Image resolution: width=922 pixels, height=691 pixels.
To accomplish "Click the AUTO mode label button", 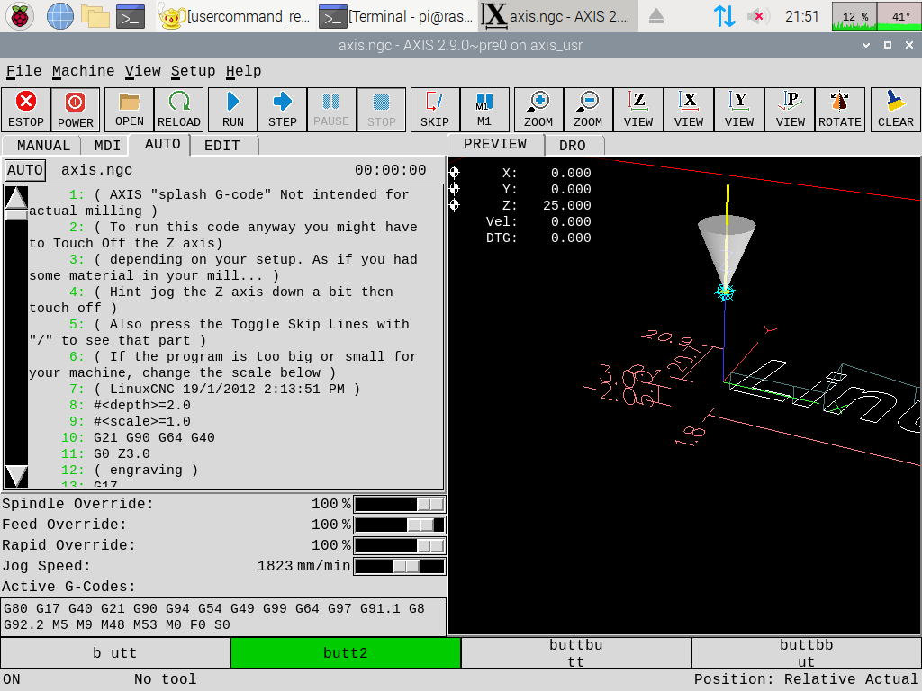I will [x=24, y=170].
